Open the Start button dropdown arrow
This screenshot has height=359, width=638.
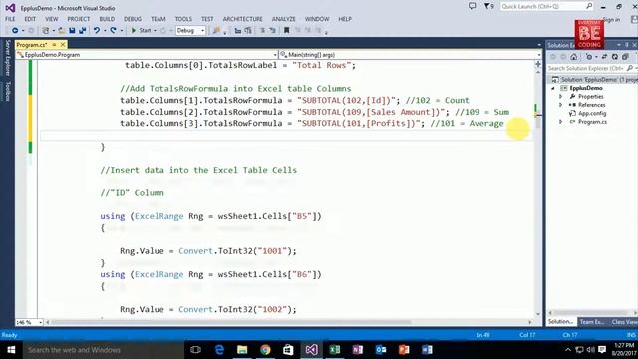tap(155, 31)
